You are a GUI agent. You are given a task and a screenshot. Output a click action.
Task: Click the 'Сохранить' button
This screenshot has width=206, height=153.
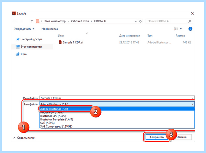[157, 137]
